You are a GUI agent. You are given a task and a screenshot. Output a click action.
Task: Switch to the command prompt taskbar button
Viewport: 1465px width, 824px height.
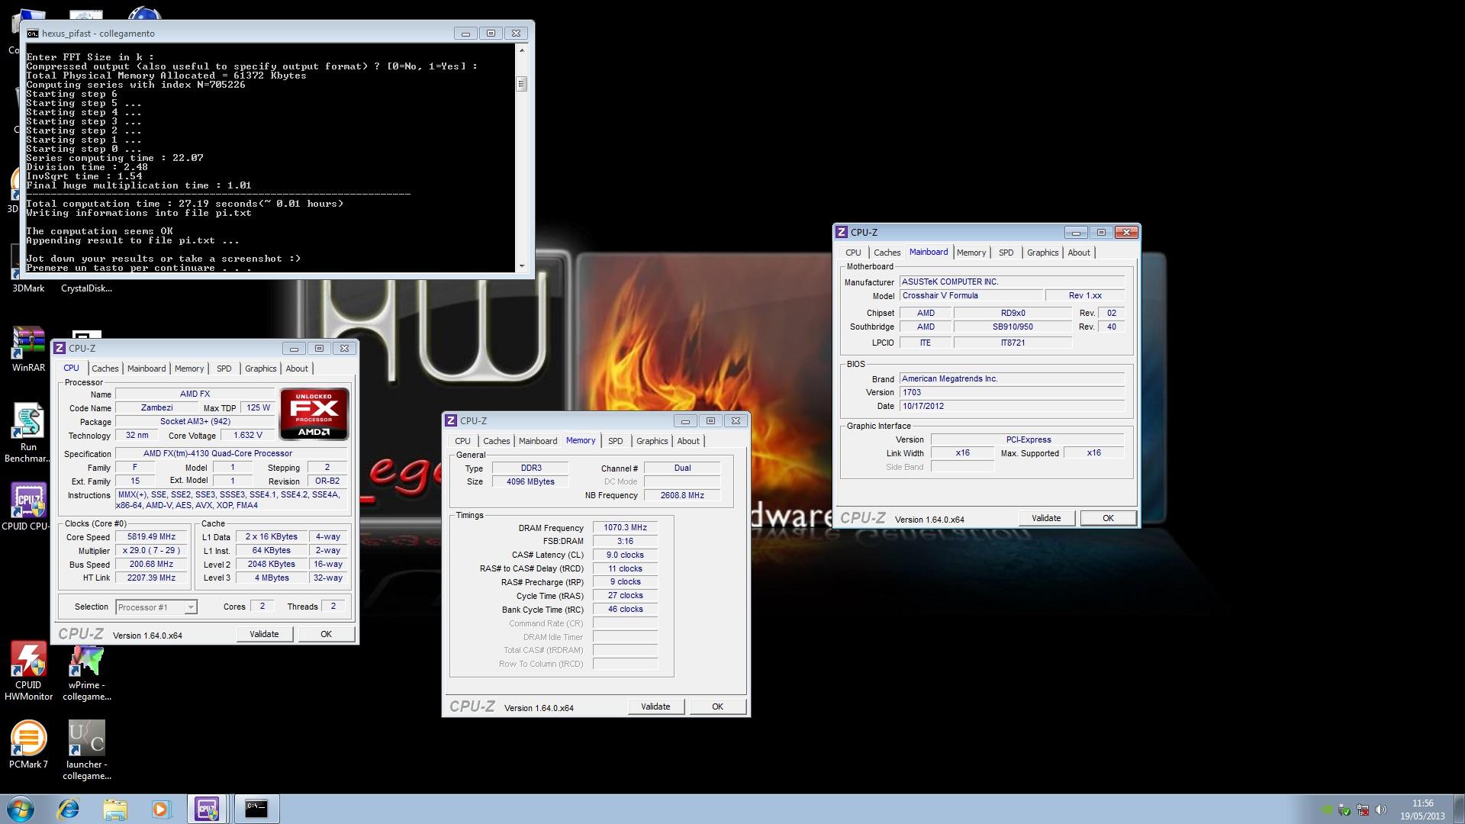[x=256, y=809]
